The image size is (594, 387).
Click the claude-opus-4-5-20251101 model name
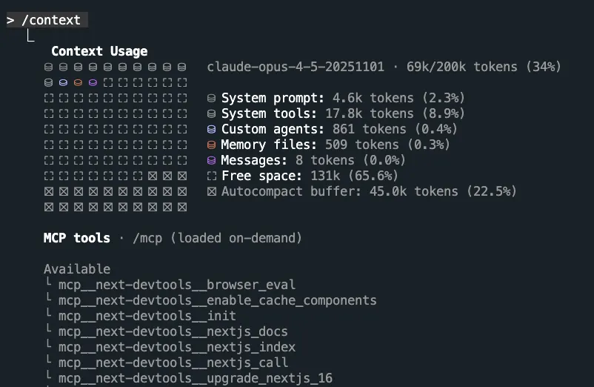(x=296, y=67)
